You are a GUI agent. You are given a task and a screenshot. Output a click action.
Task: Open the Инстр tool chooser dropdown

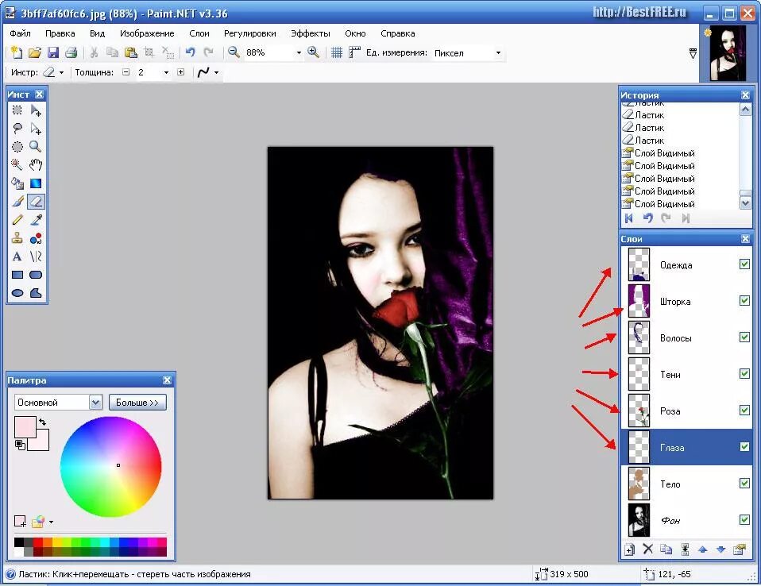tap(62, 73)
